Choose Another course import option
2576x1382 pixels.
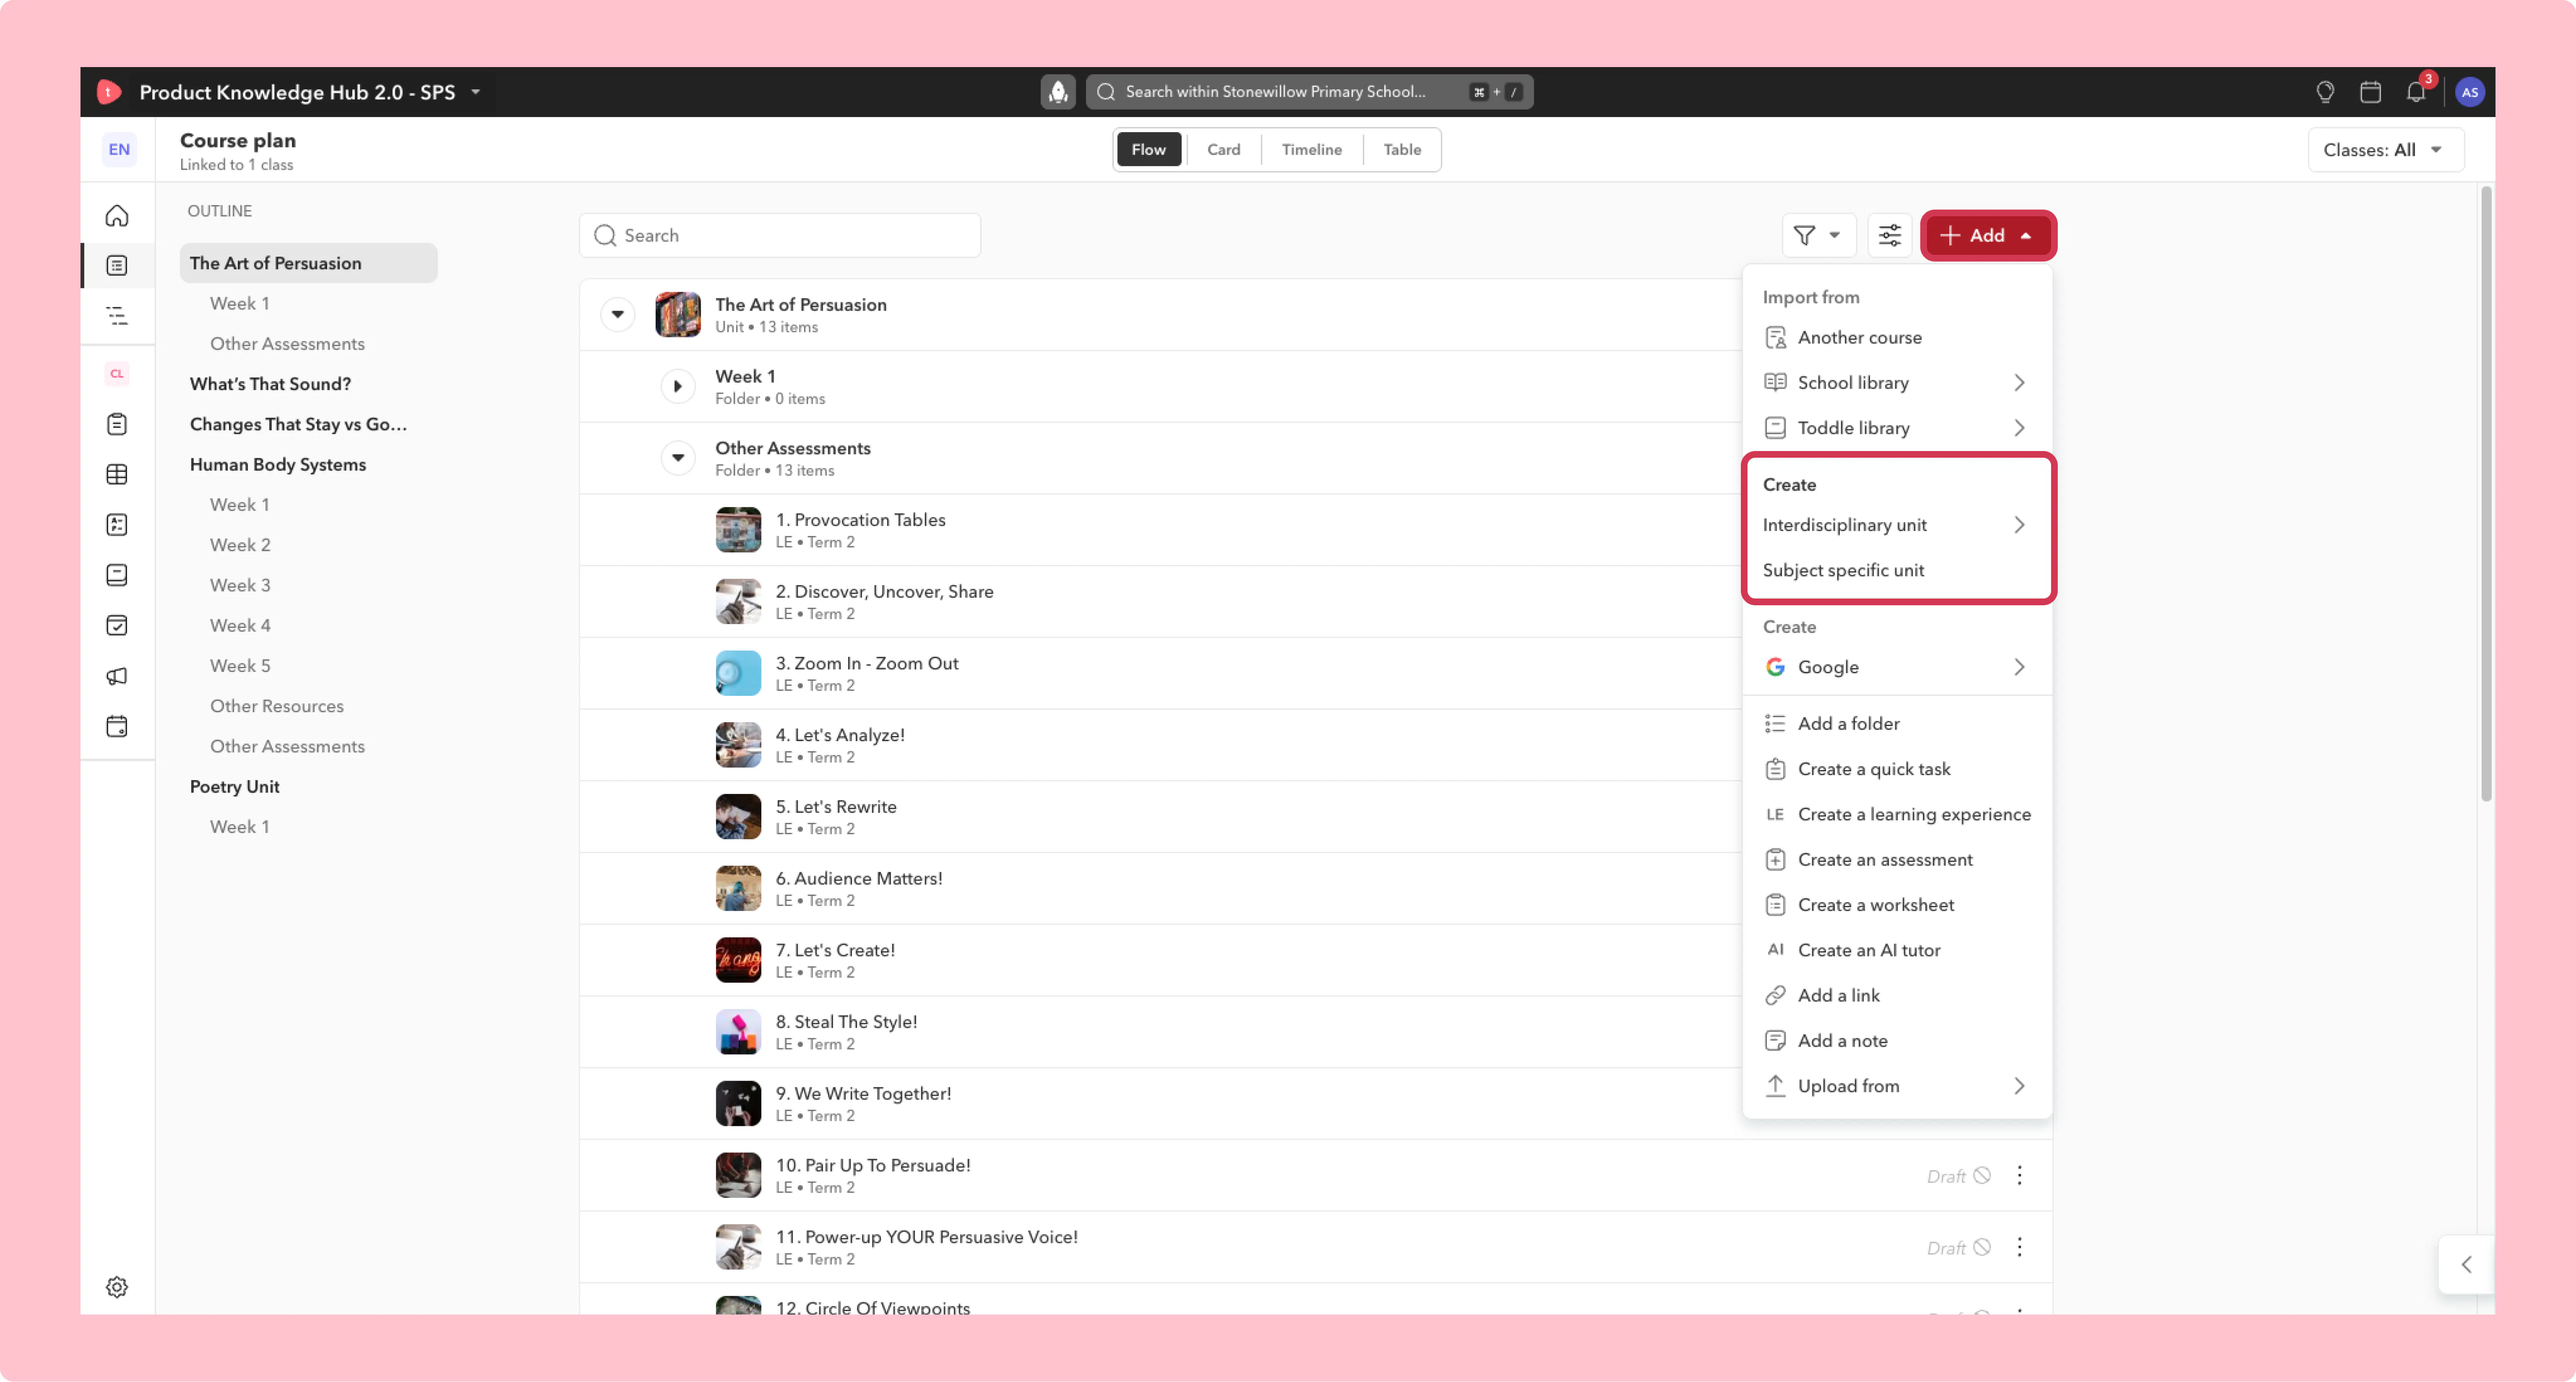tap(1897, 338)
